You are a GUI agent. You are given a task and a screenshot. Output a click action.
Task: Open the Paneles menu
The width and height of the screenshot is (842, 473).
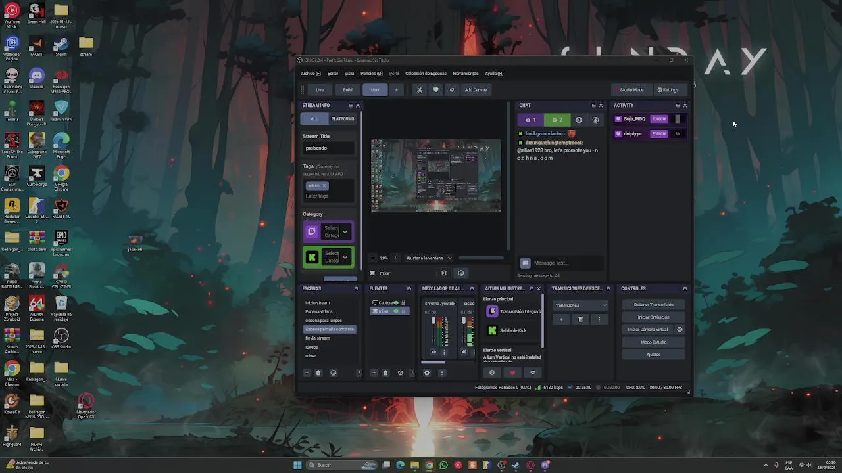(x=371, y=74)
